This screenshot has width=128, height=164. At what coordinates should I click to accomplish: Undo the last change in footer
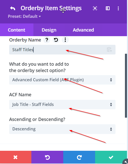(x=47, y=157)
